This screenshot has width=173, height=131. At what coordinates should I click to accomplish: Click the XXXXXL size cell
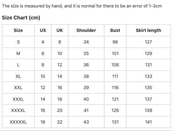coord(18,122)
